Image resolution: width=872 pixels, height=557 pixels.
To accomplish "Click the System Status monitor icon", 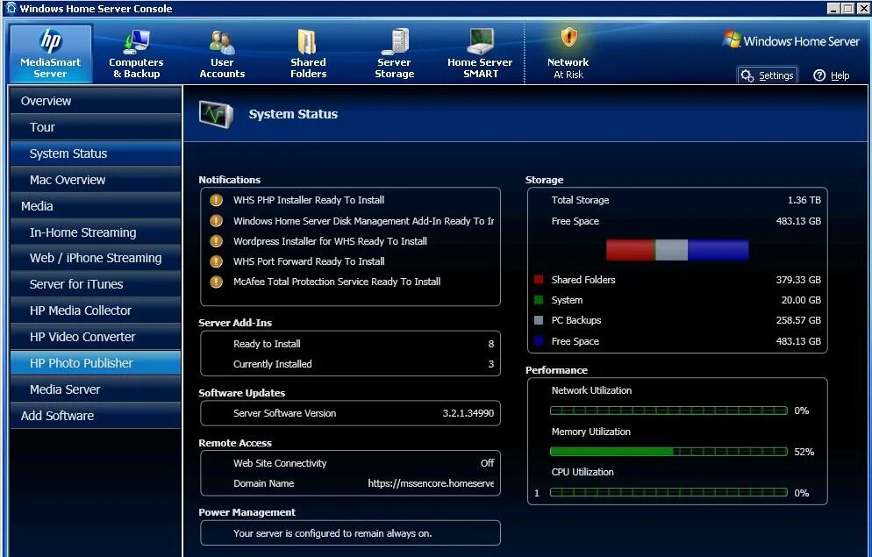I will [216, 115].
